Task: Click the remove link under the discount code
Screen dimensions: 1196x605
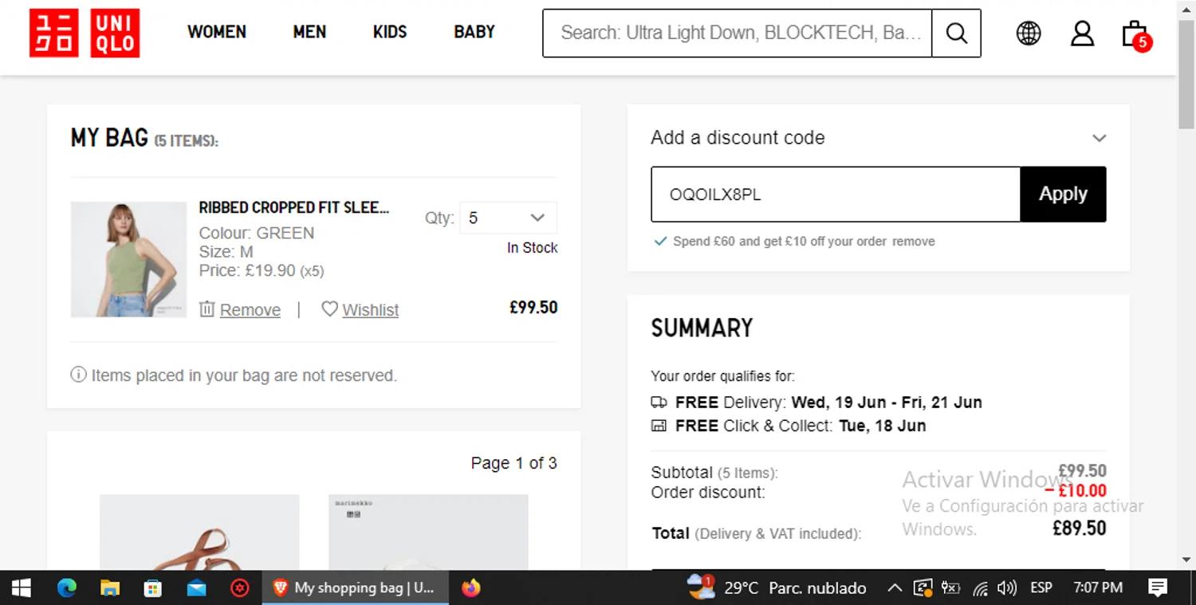Action: coord(914,241)
